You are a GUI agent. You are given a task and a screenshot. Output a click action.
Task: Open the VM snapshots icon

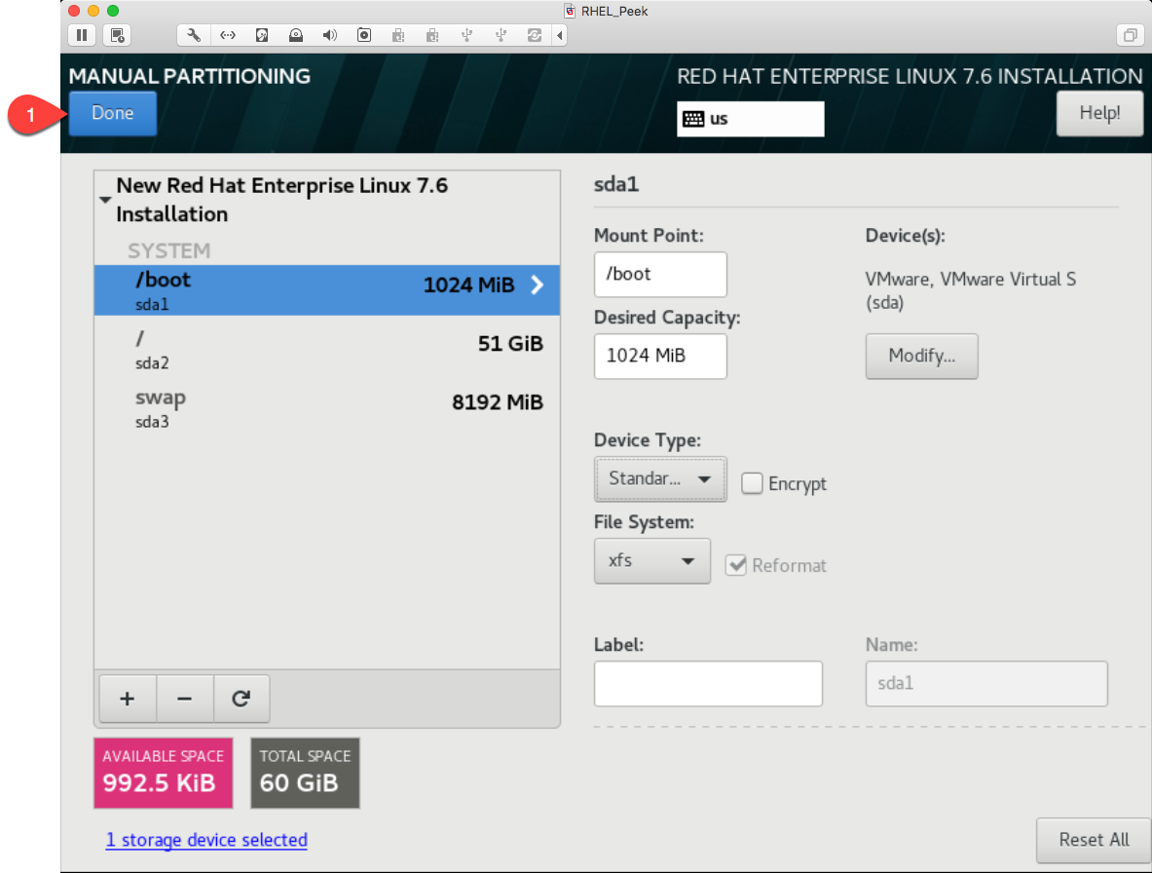[x=117, y=34]
